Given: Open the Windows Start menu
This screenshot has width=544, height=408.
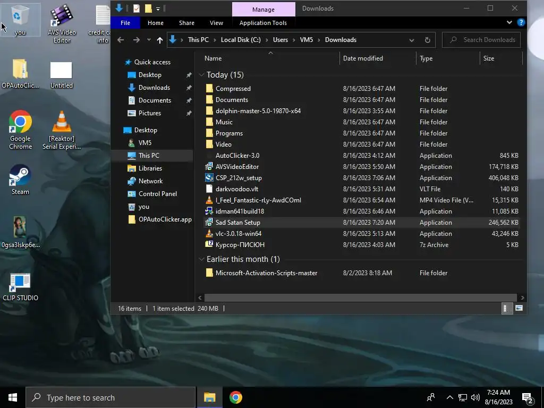Looking at the screenshot, I should click(x=13, y=397).
